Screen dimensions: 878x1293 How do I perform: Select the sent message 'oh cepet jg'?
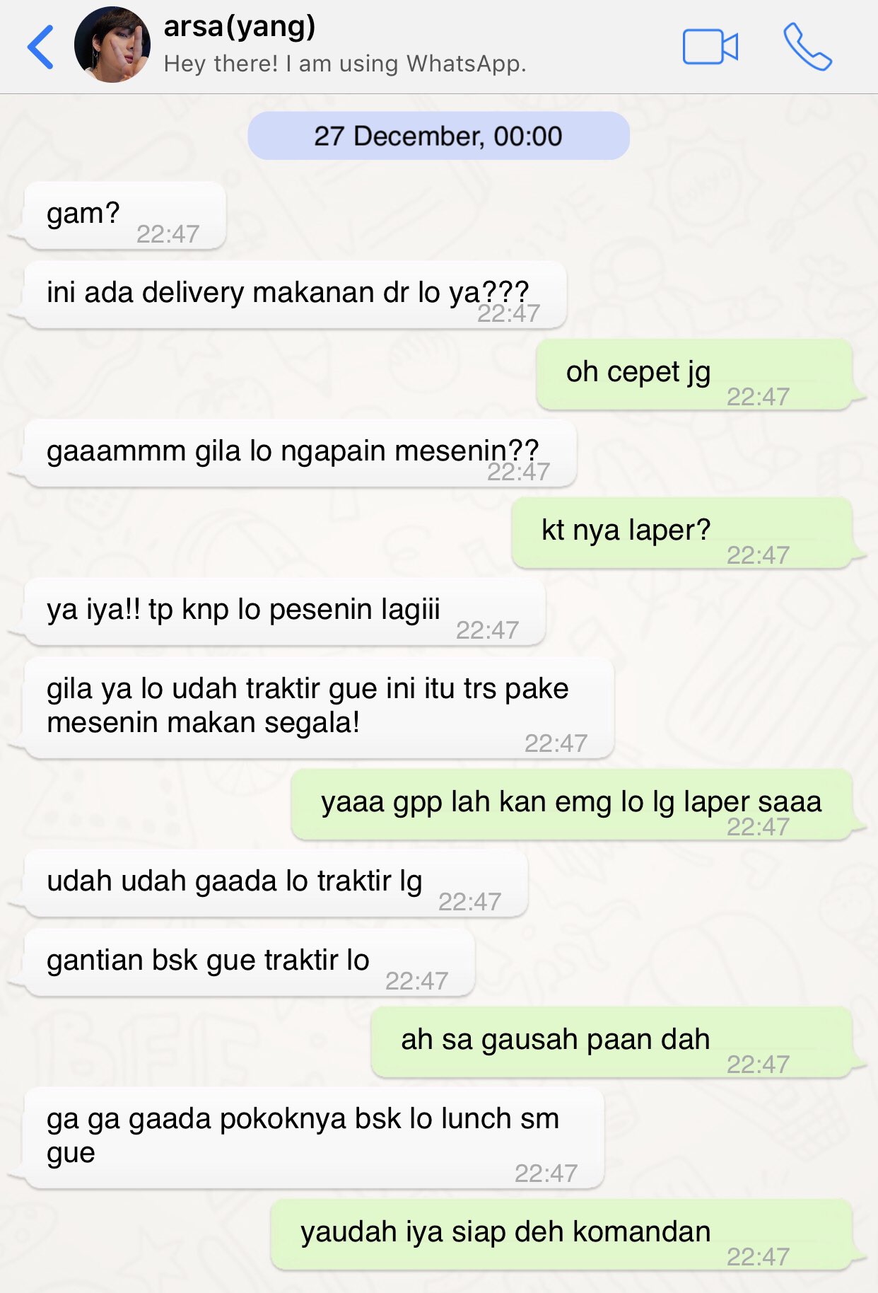point(694,374)
